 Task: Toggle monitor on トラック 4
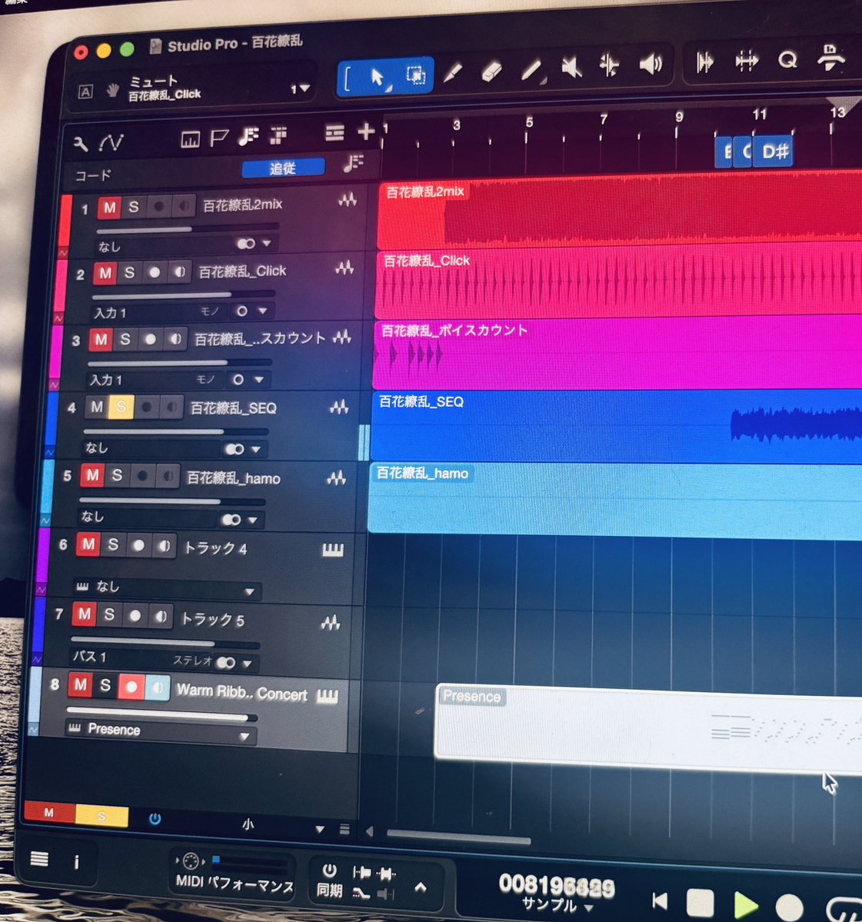(x=164, y=546)
